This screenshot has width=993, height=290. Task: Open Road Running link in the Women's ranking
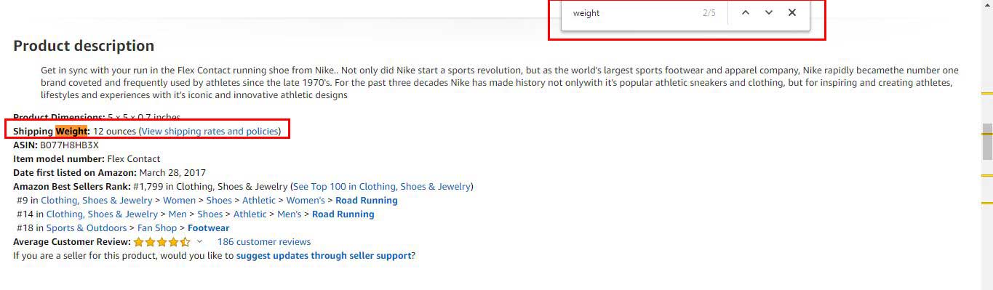tap(367, 201)
